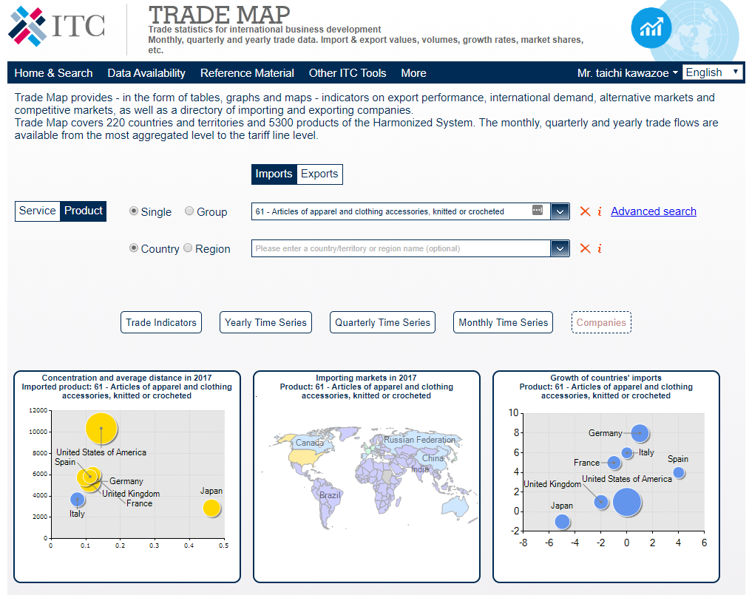The image size is (749, 595).
Task: Open the English language dropdown
Action: [712, 72]
